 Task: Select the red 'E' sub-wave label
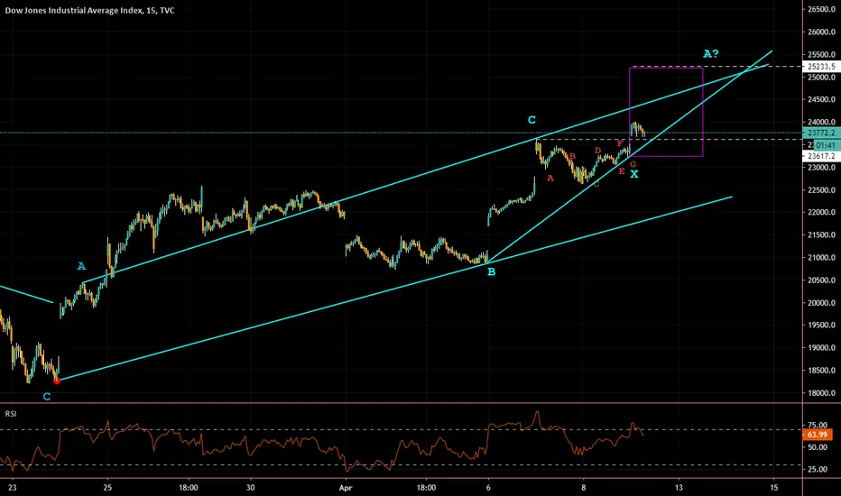(622, 171)
